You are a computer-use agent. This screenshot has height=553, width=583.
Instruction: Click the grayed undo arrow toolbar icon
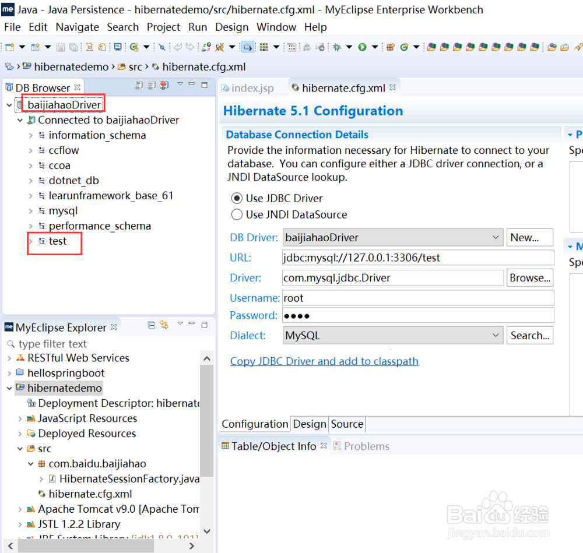(x=178, y=47)
